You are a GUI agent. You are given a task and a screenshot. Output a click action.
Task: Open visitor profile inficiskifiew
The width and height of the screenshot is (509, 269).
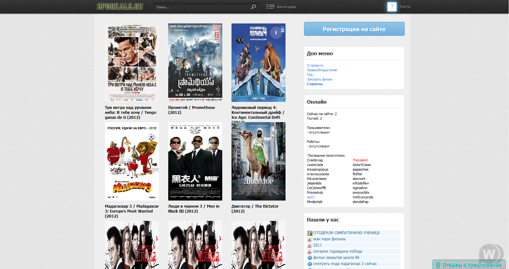coord(361,183)
